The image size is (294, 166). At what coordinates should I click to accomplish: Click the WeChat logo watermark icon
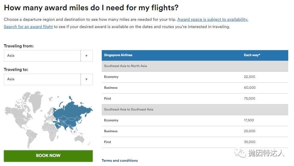(x=240, y=153)
